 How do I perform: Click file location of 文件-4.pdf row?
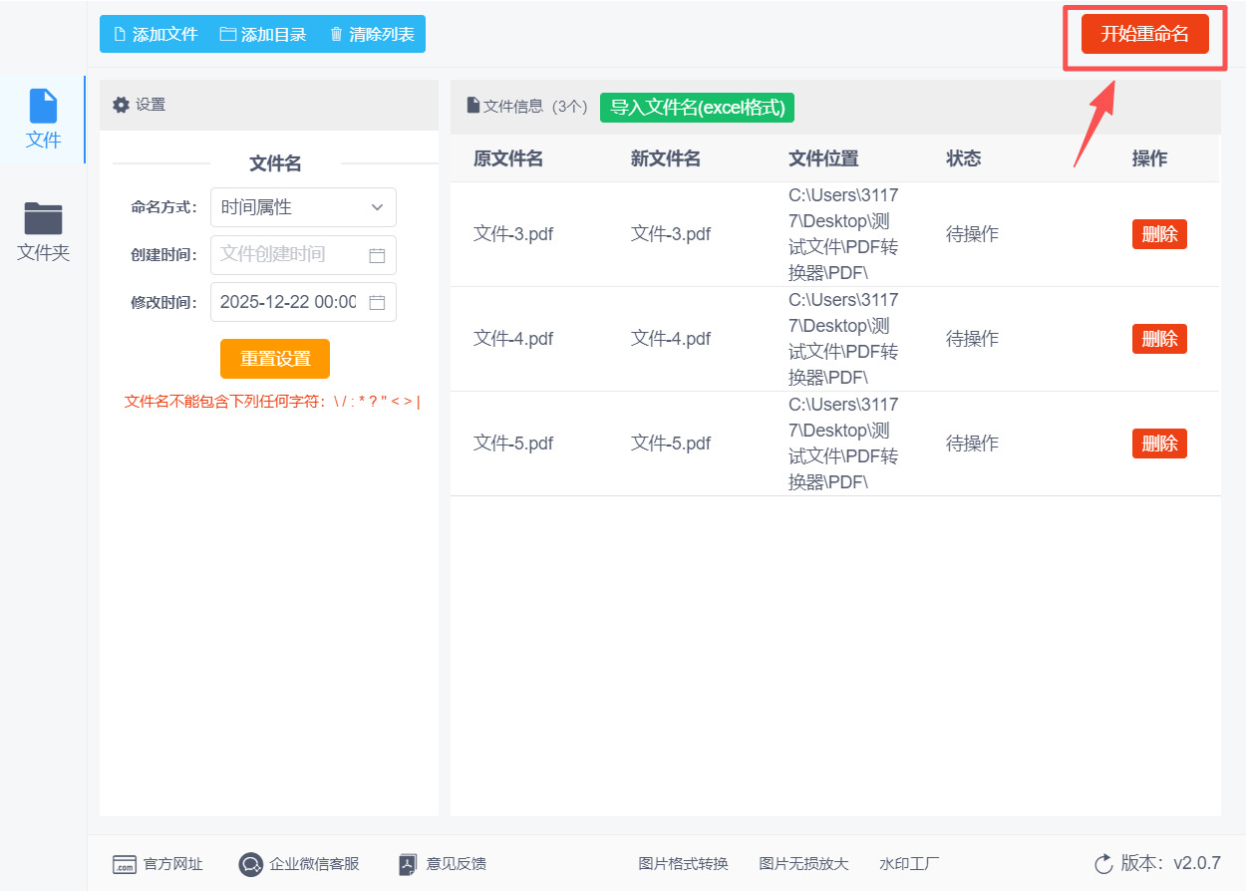843,339
